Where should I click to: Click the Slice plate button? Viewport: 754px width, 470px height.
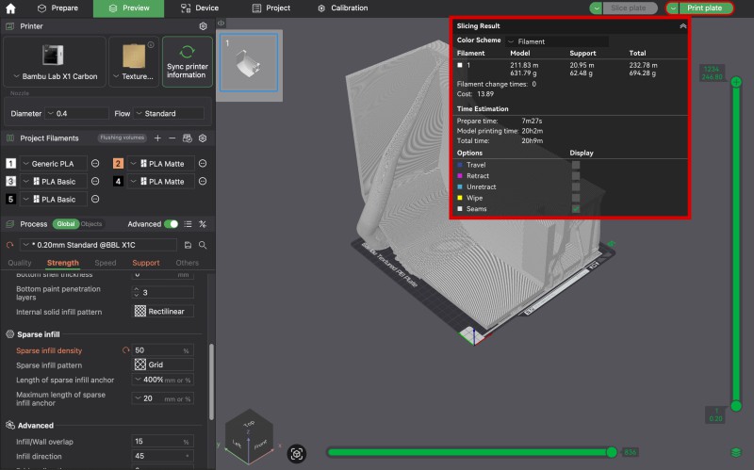(629, 8)
